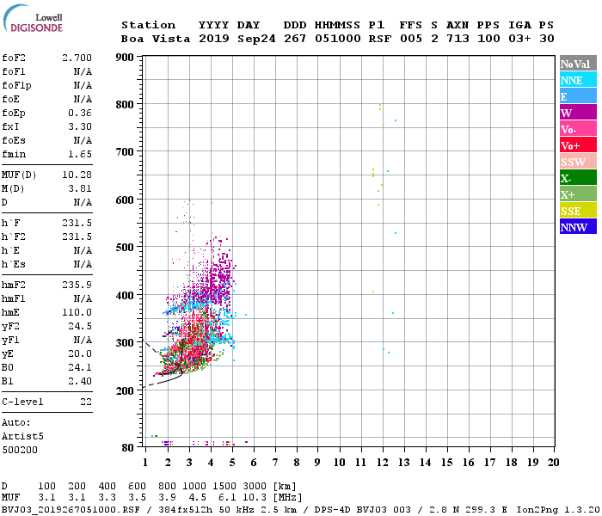
Task: Select the W purple legend swatch
Action: [578, 113]
